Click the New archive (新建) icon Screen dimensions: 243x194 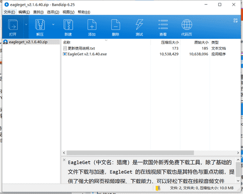[68, 25]
